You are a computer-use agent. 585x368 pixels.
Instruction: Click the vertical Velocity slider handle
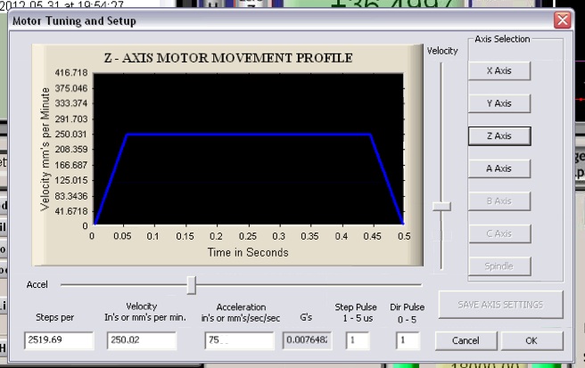tap(441, 206)
